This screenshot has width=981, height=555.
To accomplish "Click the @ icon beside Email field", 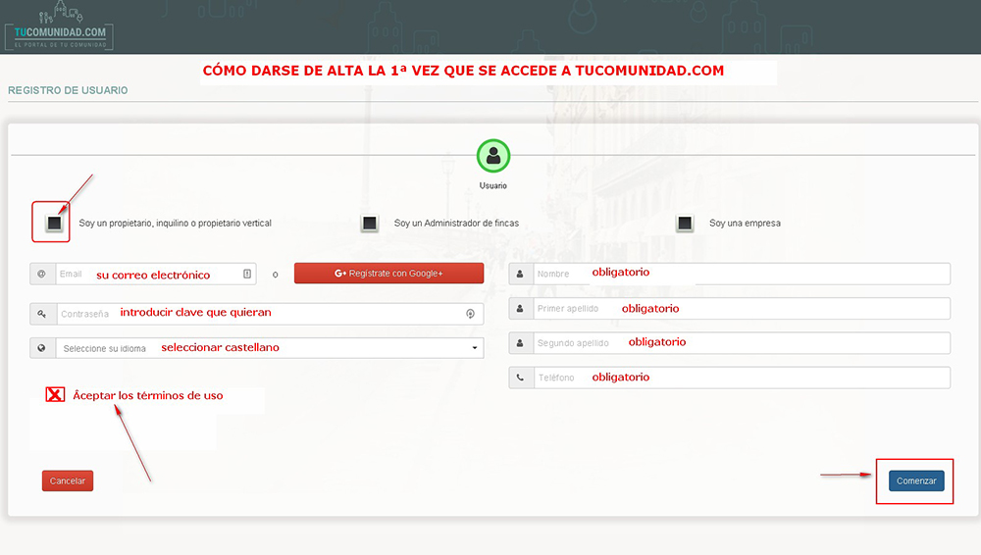I will (x=42, y=274).
